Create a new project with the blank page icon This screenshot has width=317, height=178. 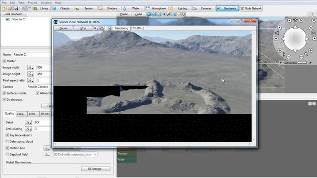click(3, 8)
